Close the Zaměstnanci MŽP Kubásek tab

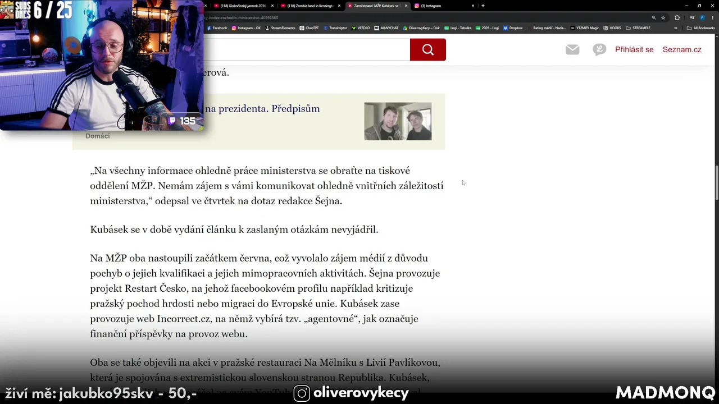406,6
